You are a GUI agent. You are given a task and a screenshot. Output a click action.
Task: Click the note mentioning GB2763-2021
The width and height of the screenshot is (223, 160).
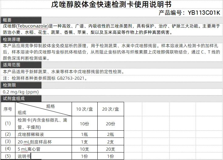click(45, 78)
